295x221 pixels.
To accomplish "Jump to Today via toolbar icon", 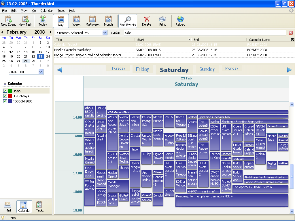I will click(43, 21).
